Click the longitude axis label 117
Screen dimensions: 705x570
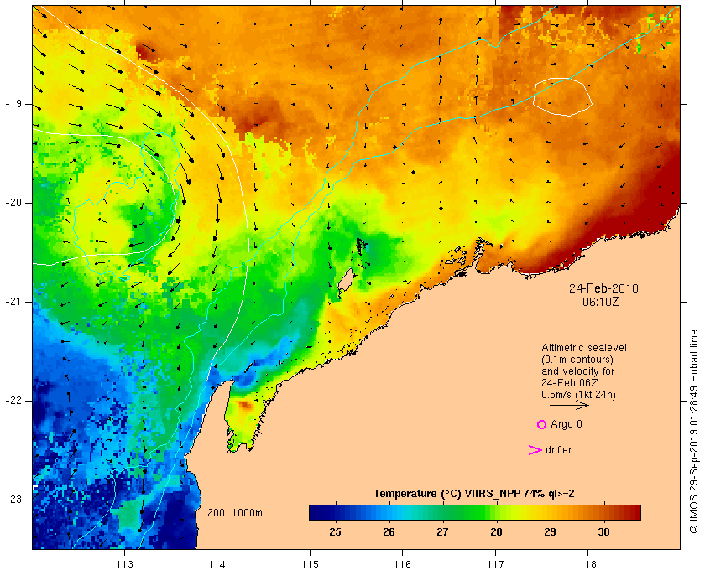(x=495, y=564)
